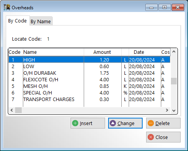Select the O/H DURABAK row

click(89, 73)
